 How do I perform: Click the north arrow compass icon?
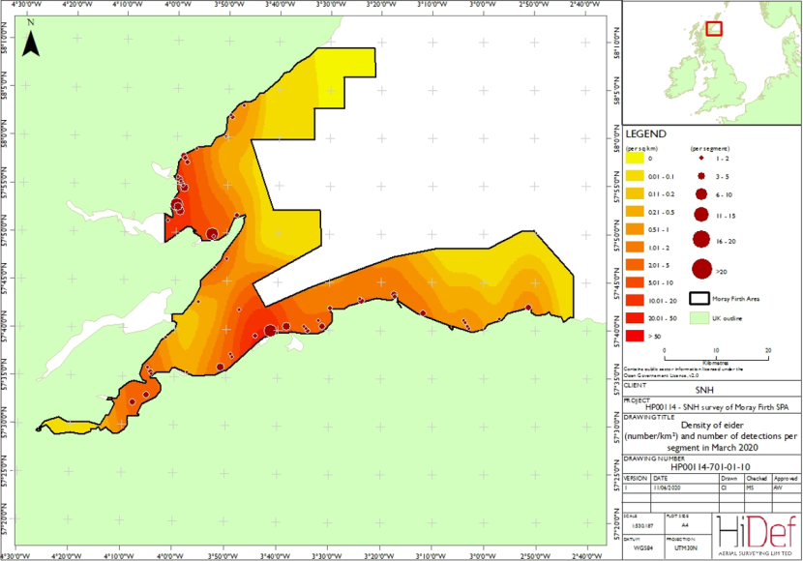pos(31,43)
